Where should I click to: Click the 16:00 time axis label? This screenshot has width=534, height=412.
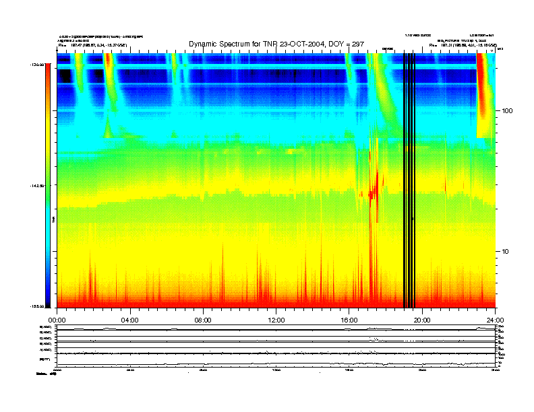click(349, 320)
